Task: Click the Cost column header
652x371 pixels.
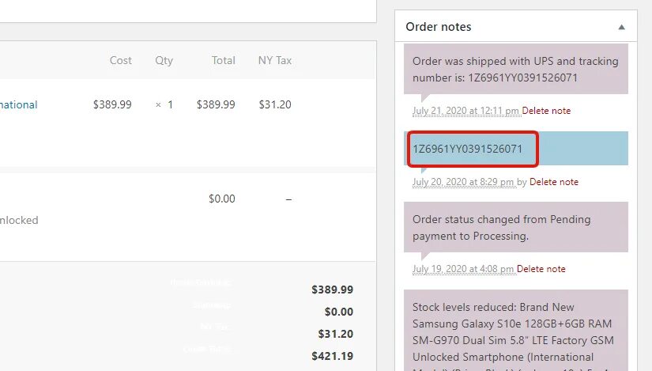Action: [121, 60]
